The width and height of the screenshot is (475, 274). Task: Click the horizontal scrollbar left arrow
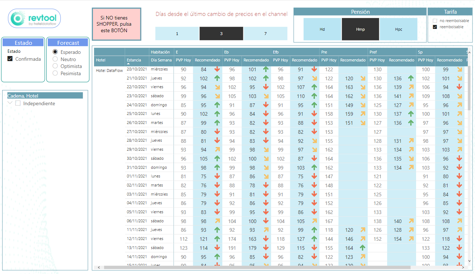pos(99,267)
